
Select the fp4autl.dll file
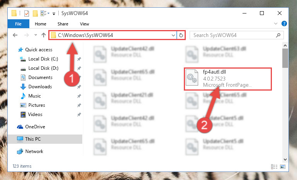click(228, 79)
